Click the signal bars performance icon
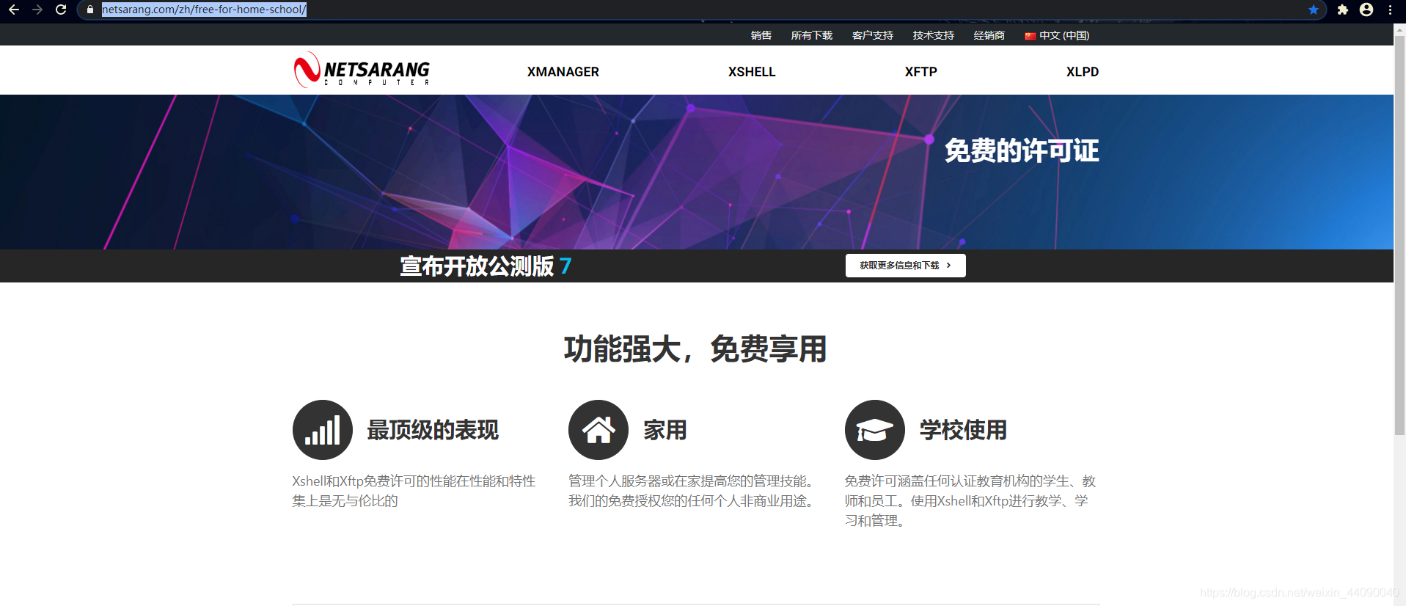 coord(323,430)
